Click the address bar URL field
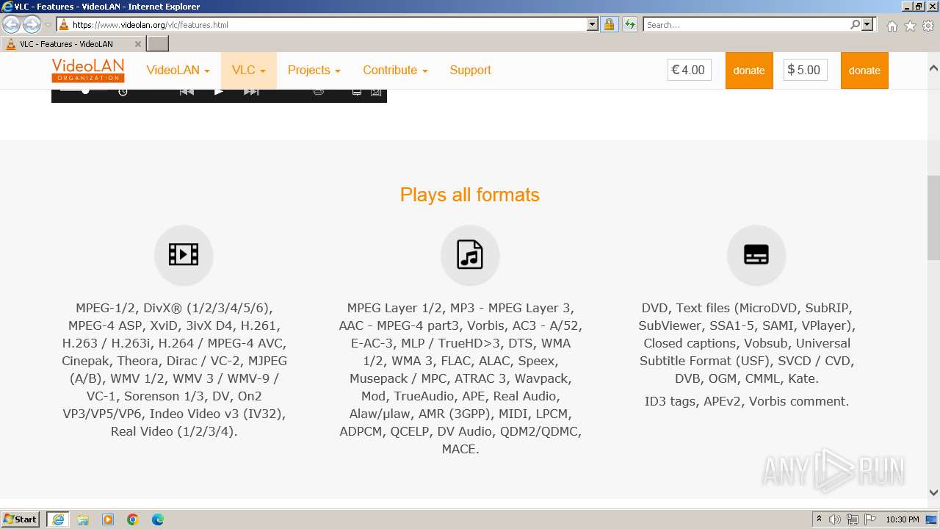 (x=327, y=24)
